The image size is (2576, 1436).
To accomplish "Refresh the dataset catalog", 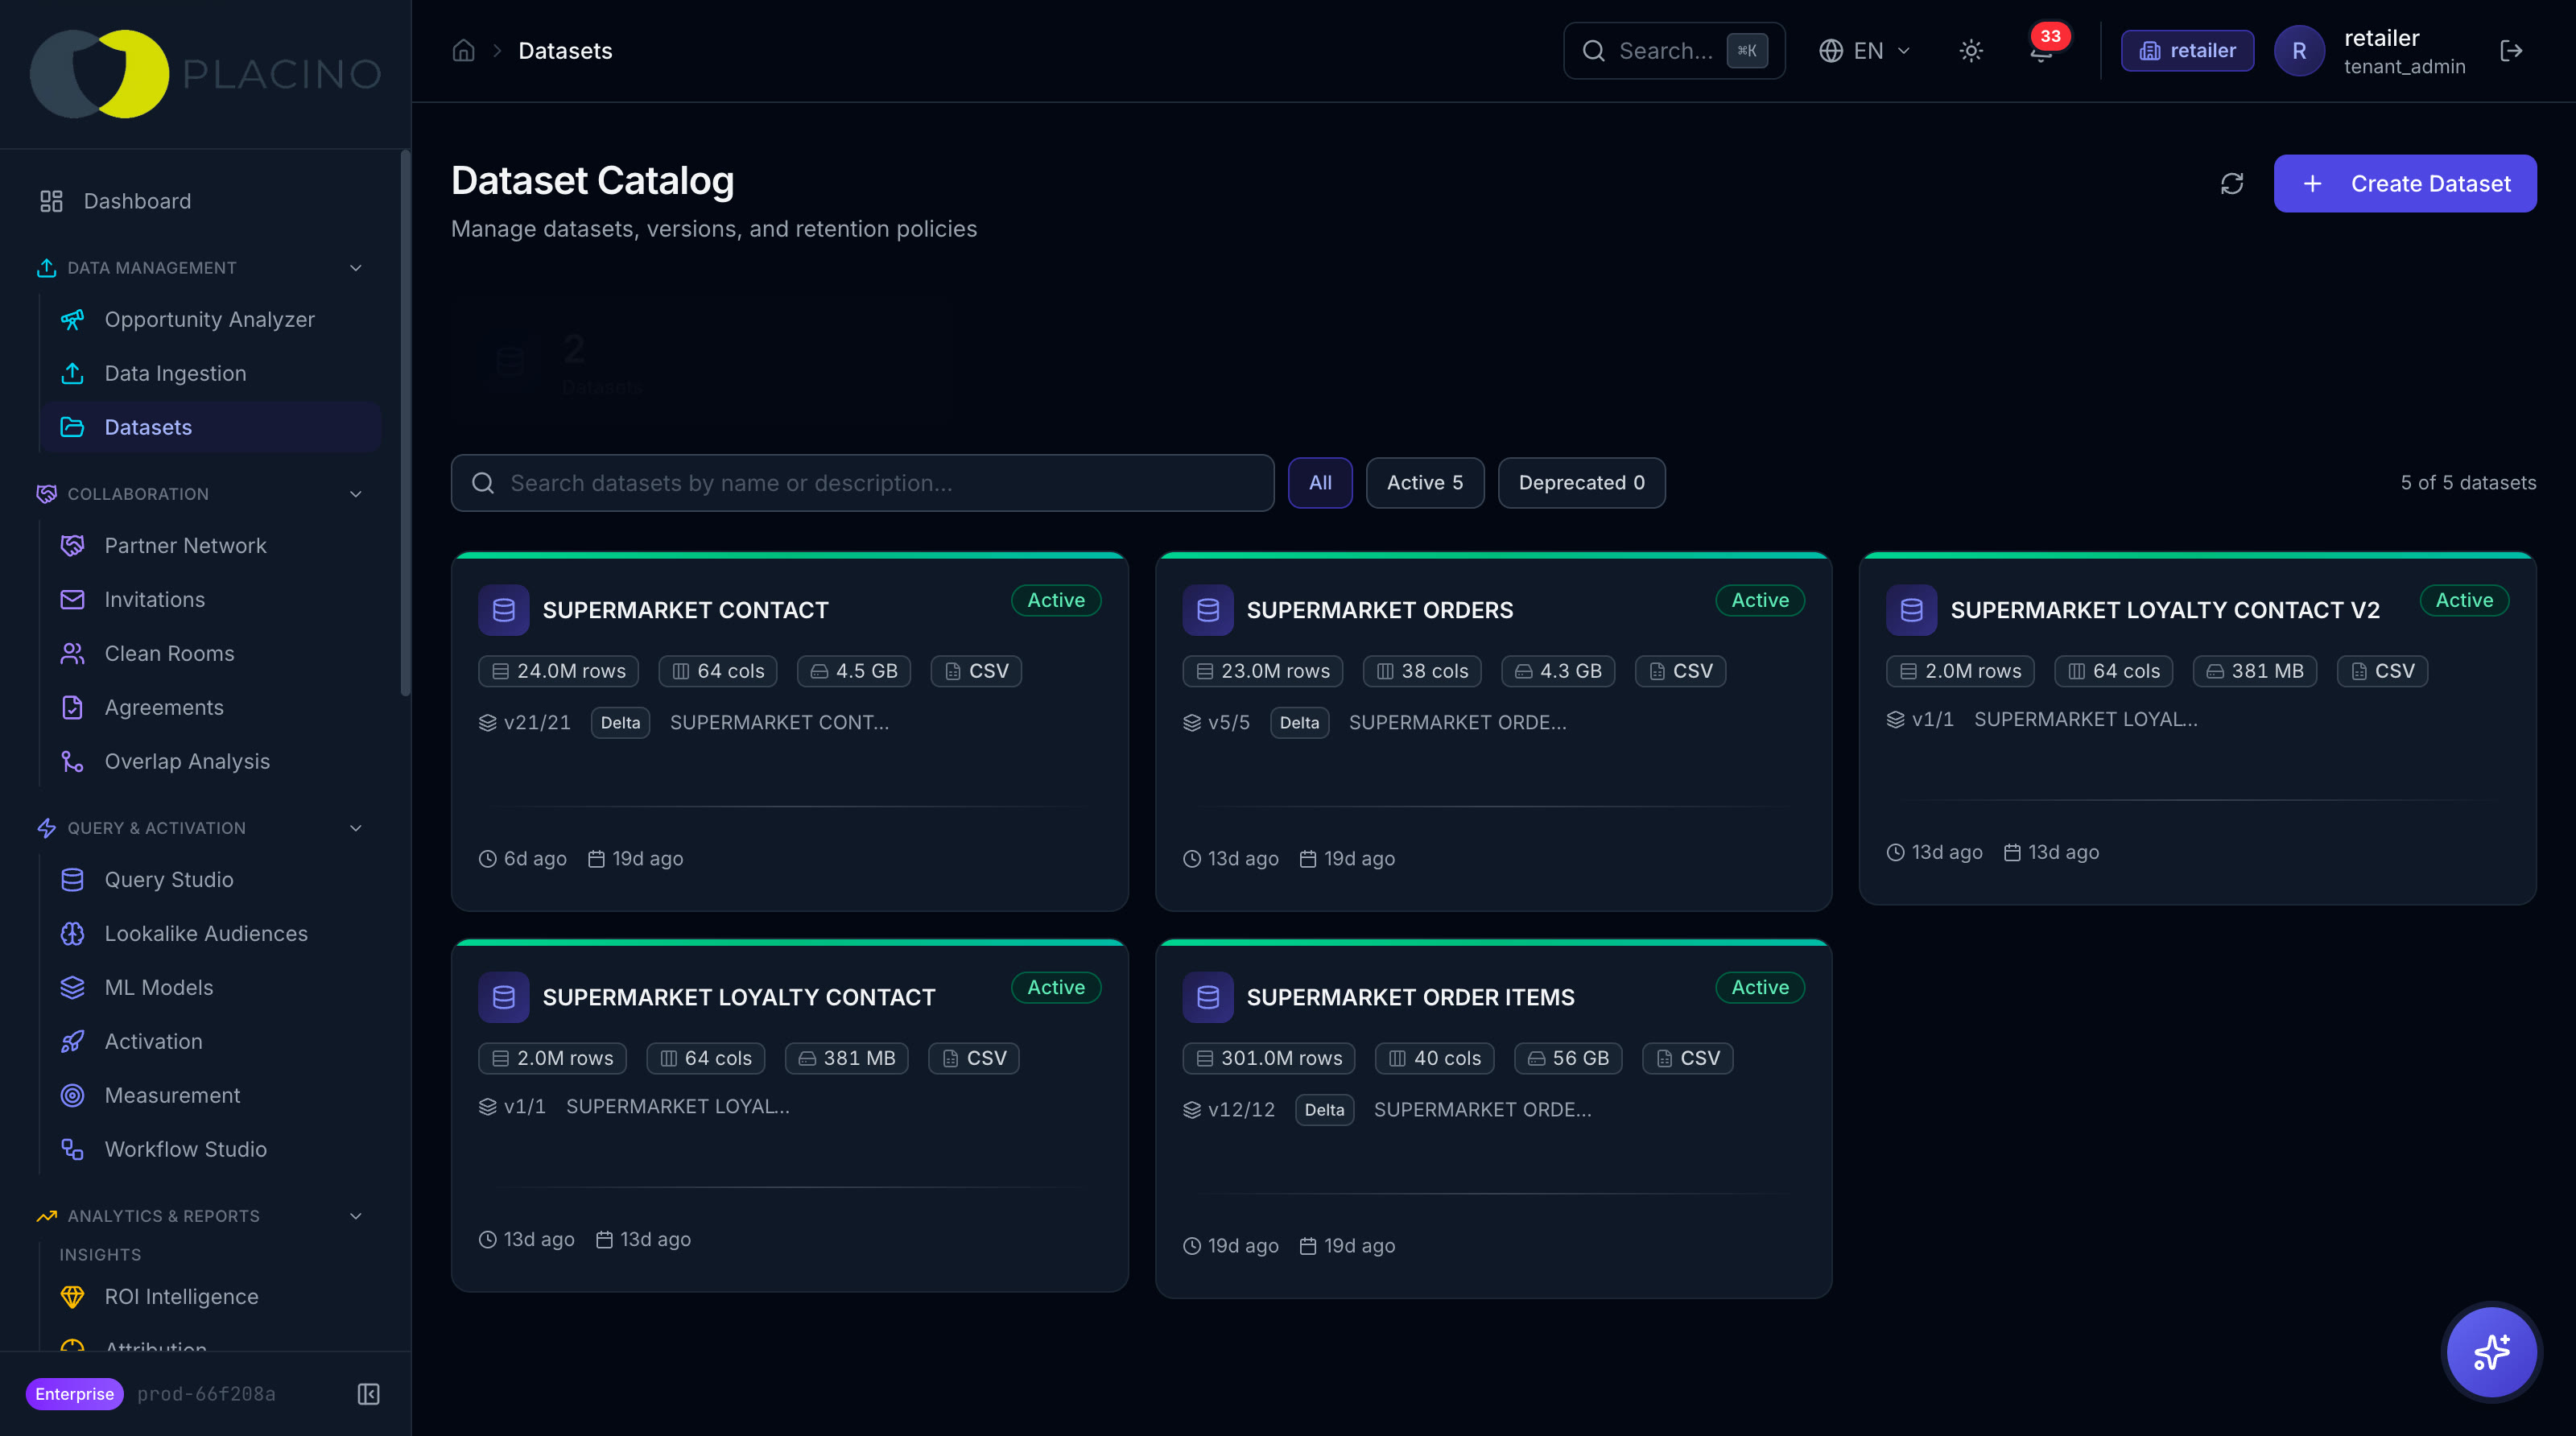I will coord(2232,184).
